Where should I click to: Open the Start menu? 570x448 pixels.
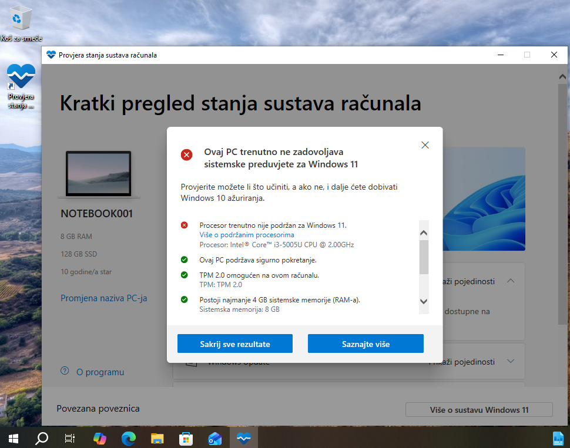point(12,438)
